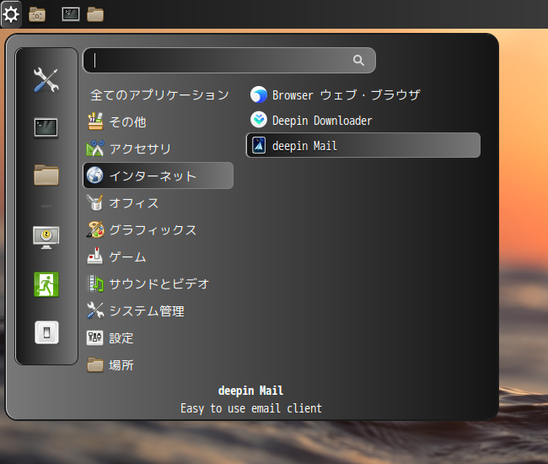Launch Deepin Downloader
548x464 pixels.
[x=363, y=121]
